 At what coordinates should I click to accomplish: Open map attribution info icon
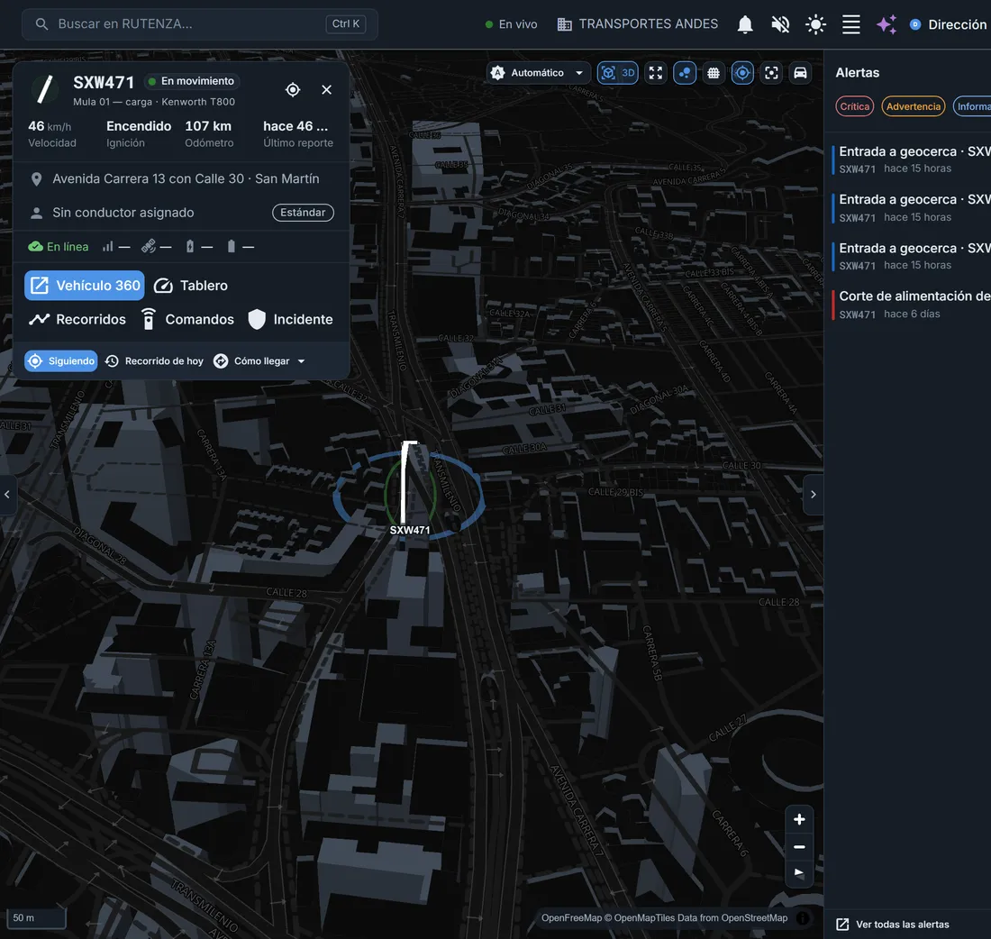803,918
